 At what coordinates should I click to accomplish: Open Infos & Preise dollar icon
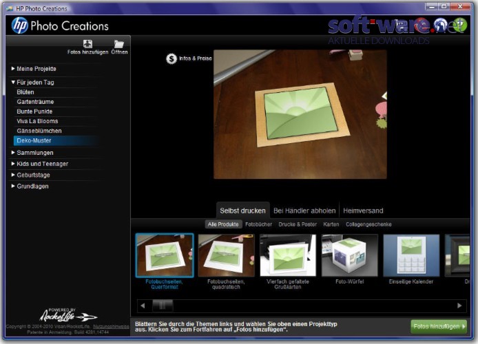click(172, 58)
